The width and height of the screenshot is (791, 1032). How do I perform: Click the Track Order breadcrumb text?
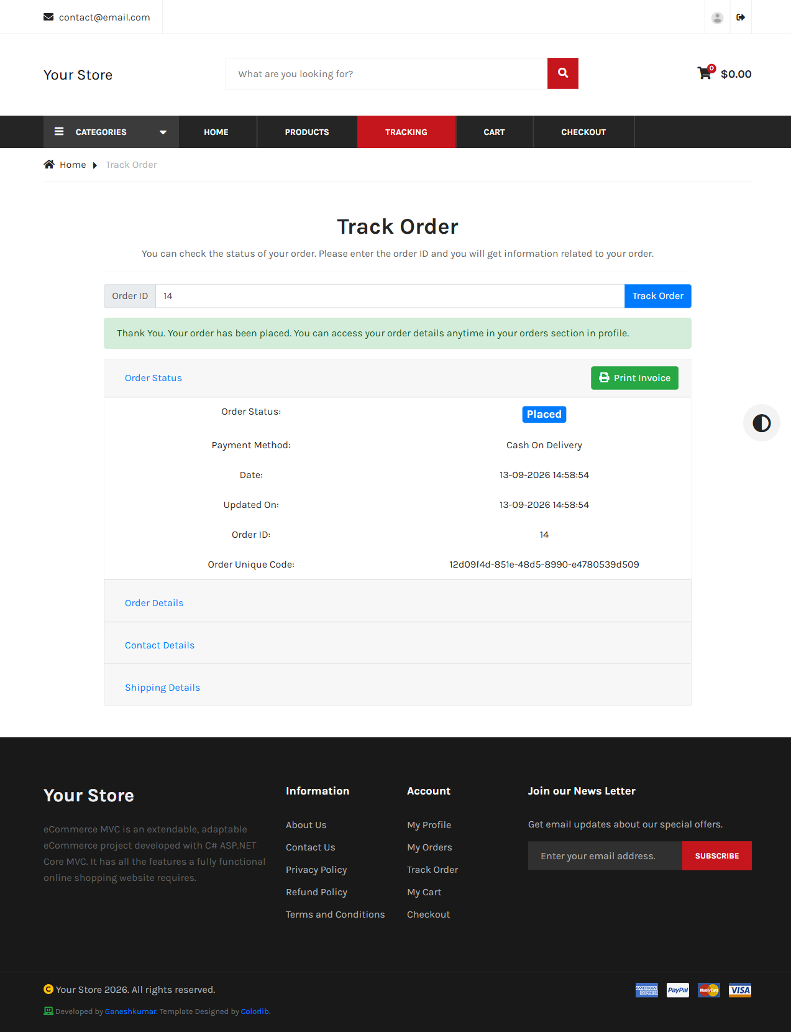(131, 165)
